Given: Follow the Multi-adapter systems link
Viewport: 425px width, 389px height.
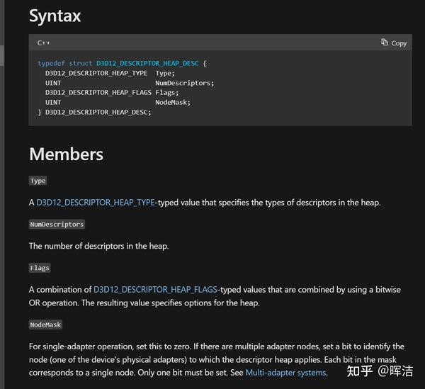Looking at the screenshot, I should point(285,372).
